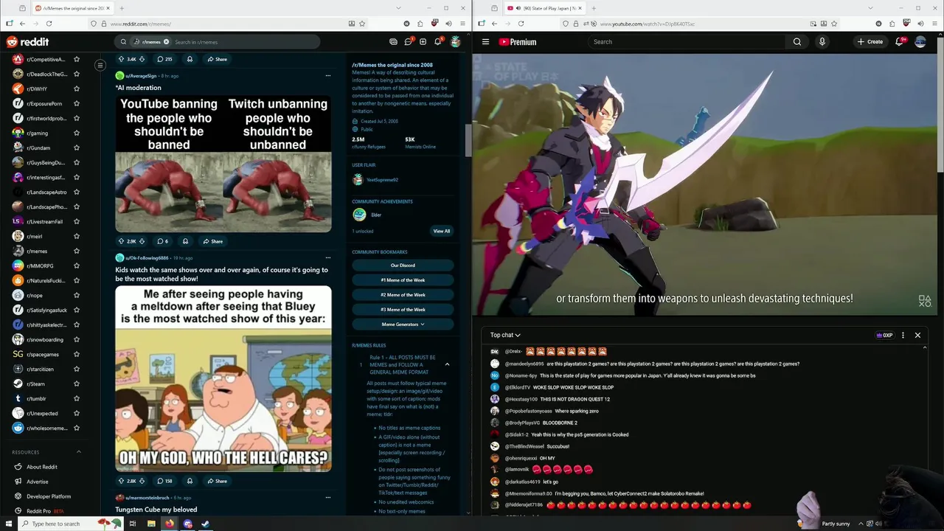Collapse the Resources section
The image size is (944, 531).
(79, 452)
